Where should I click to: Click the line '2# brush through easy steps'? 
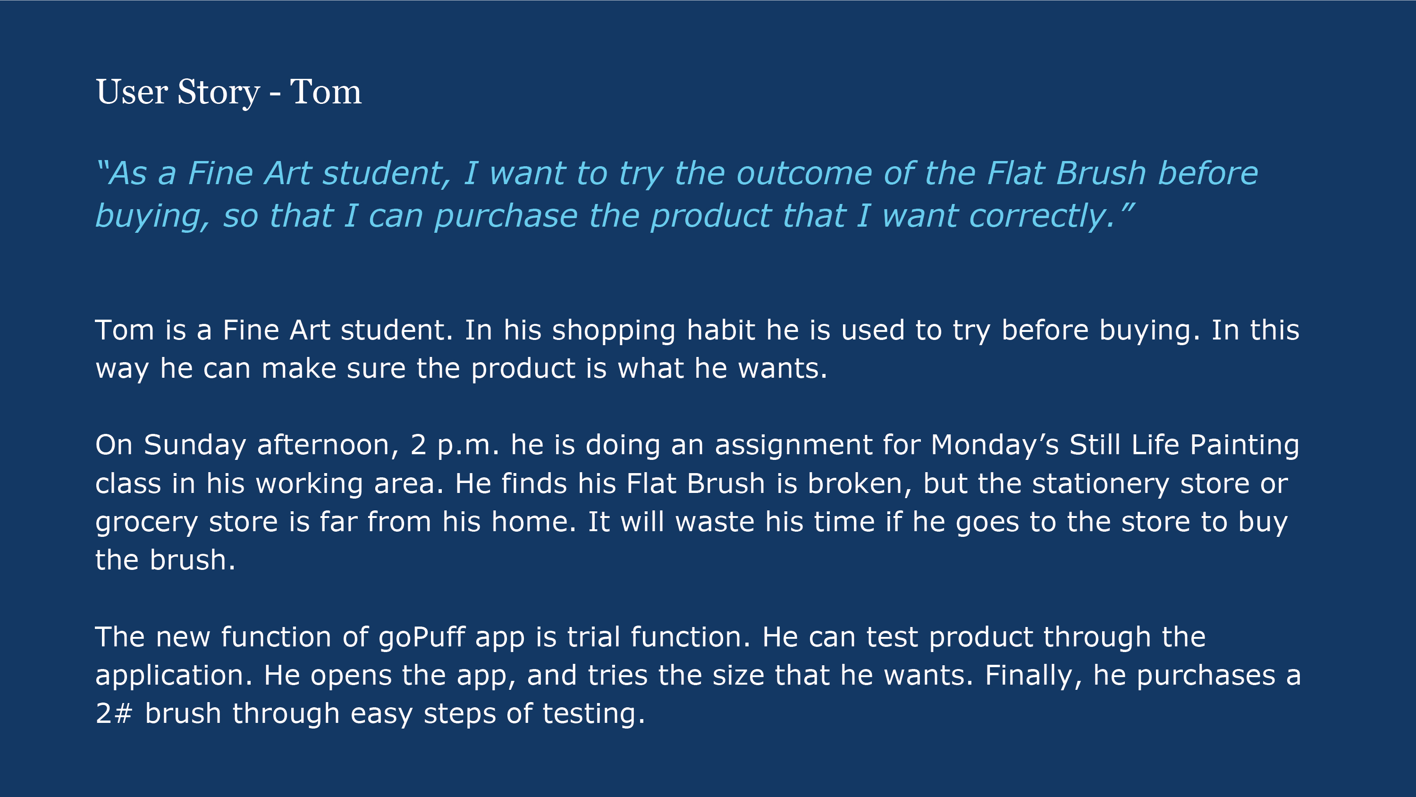(x=371, y=713)
